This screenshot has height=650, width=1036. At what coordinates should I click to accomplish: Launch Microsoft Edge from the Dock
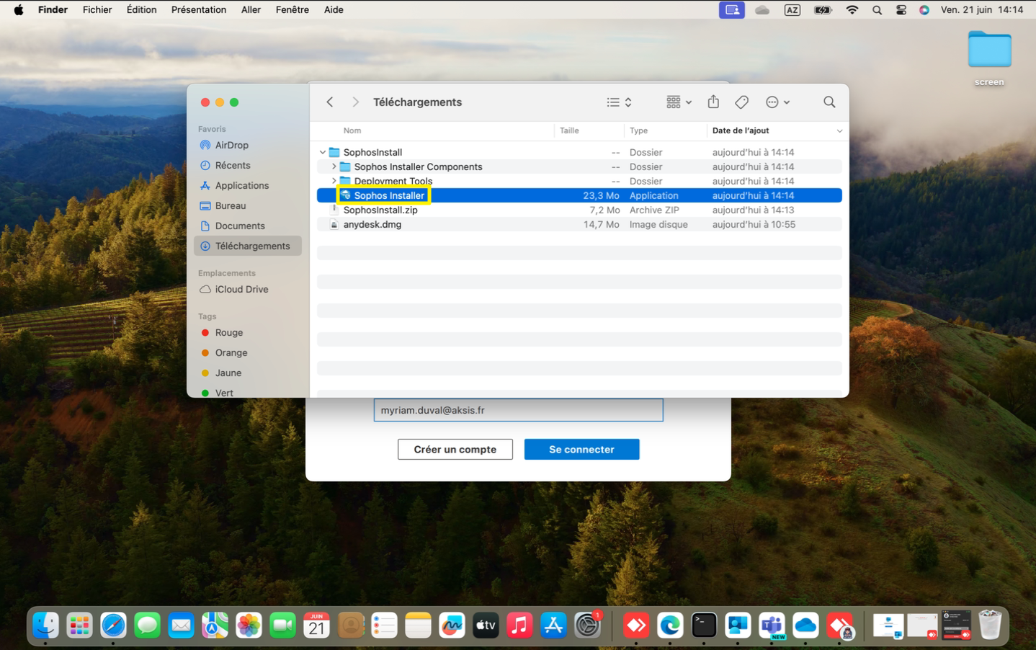point(670,625)
